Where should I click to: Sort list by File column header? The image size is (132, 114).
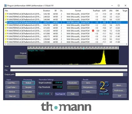[x=6, y=11]
